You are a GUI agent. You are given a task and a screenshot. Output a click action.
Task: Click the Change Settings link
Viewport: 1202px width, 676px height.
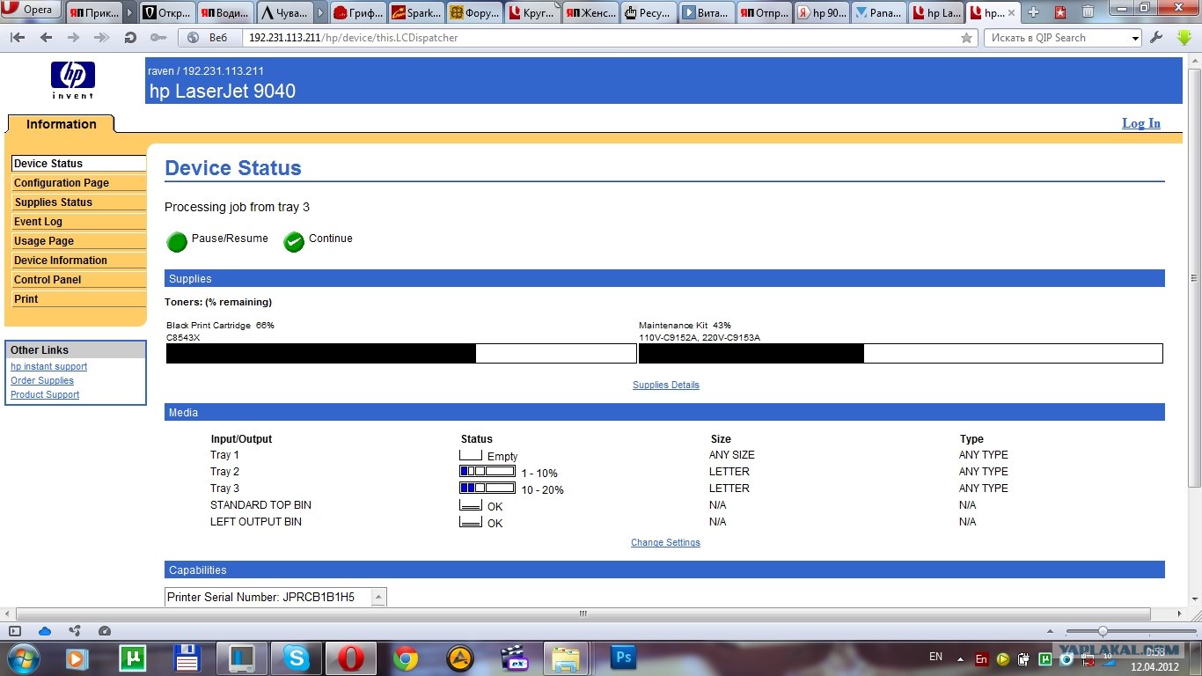(x=665, y=542)
